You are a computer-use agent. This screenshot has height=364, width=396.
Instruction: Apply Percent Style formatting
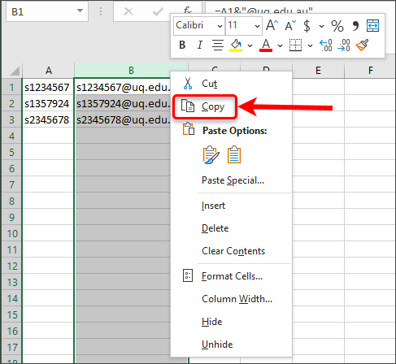pos(337,26)
